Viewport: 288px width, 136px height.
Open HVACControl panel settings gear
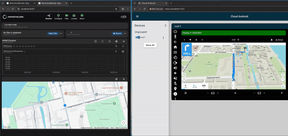pyautogui.click(x=116, y=41)
